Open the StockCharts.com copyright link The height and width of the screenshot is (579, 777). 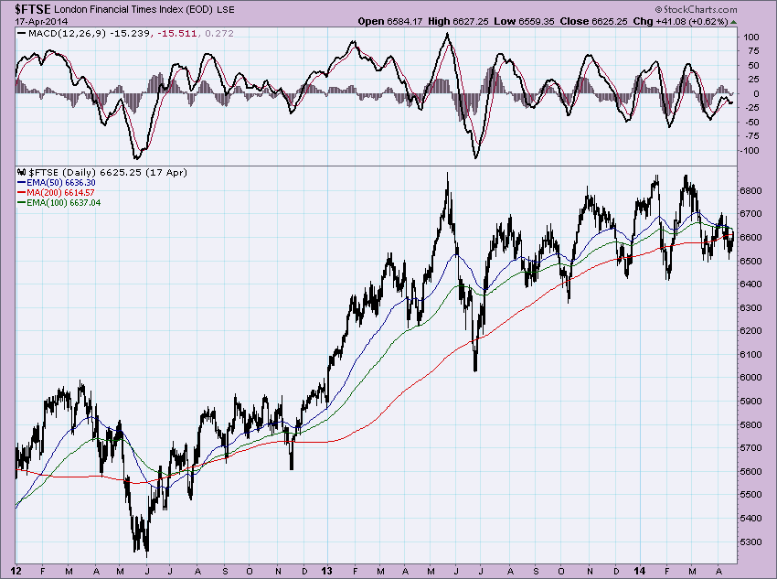click(696, 9)
